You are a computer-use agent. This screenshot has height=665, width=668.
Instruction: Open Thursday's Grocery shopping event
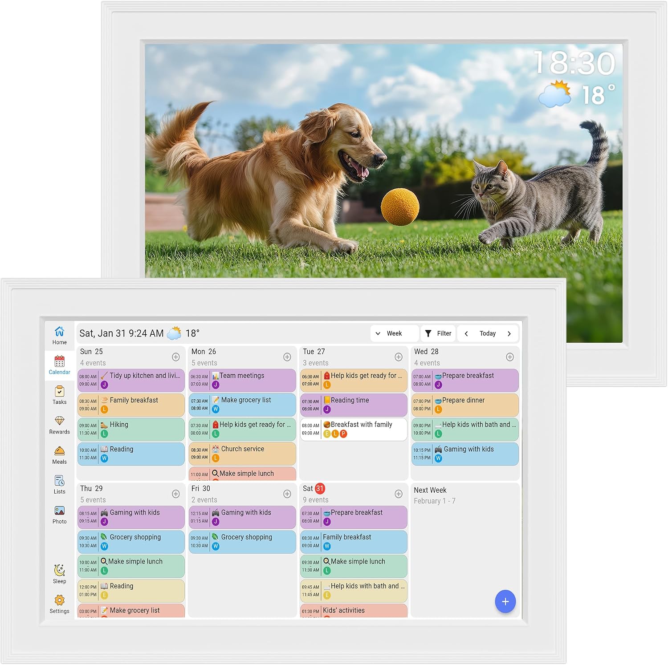(131, 542)
